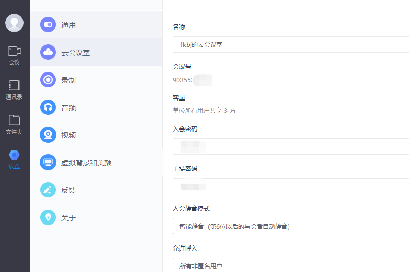Click the 音频 headphones icon
The width and height of the screenshot is (409, 272).
tap(48, 107)
